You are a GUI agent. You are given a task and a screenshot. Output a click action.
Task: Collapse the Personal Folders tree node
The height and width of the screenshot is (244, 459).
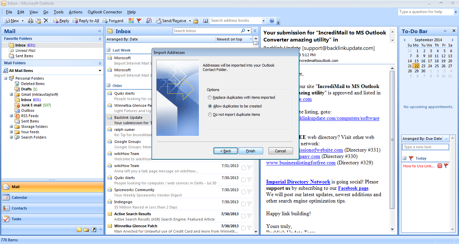click(6, 78)
